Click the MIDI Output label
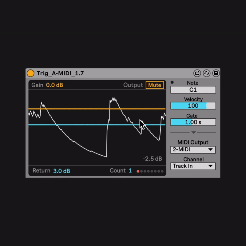This screenshot has width=246, height=246. [x=193, y=142]
